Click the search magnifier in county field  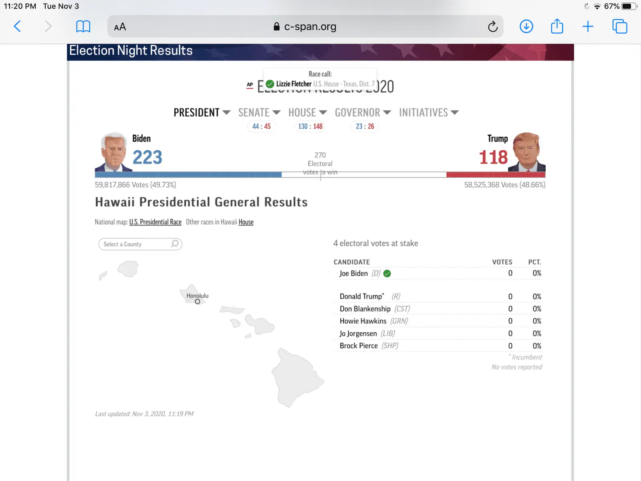pos(175,244)
